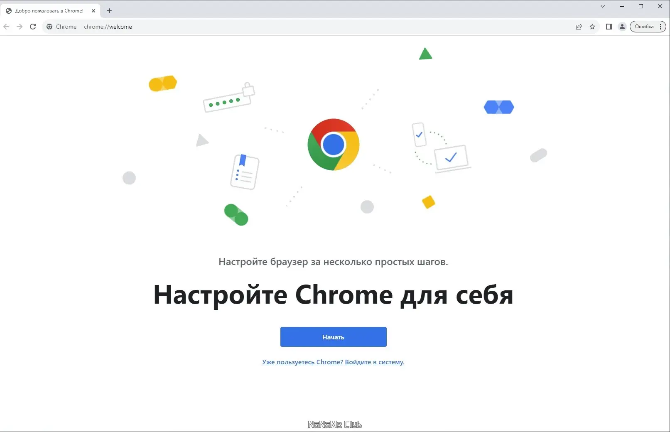Click the browser Back arrow
670x432 pixels.
pyautogui.click(x=6, y=27)
